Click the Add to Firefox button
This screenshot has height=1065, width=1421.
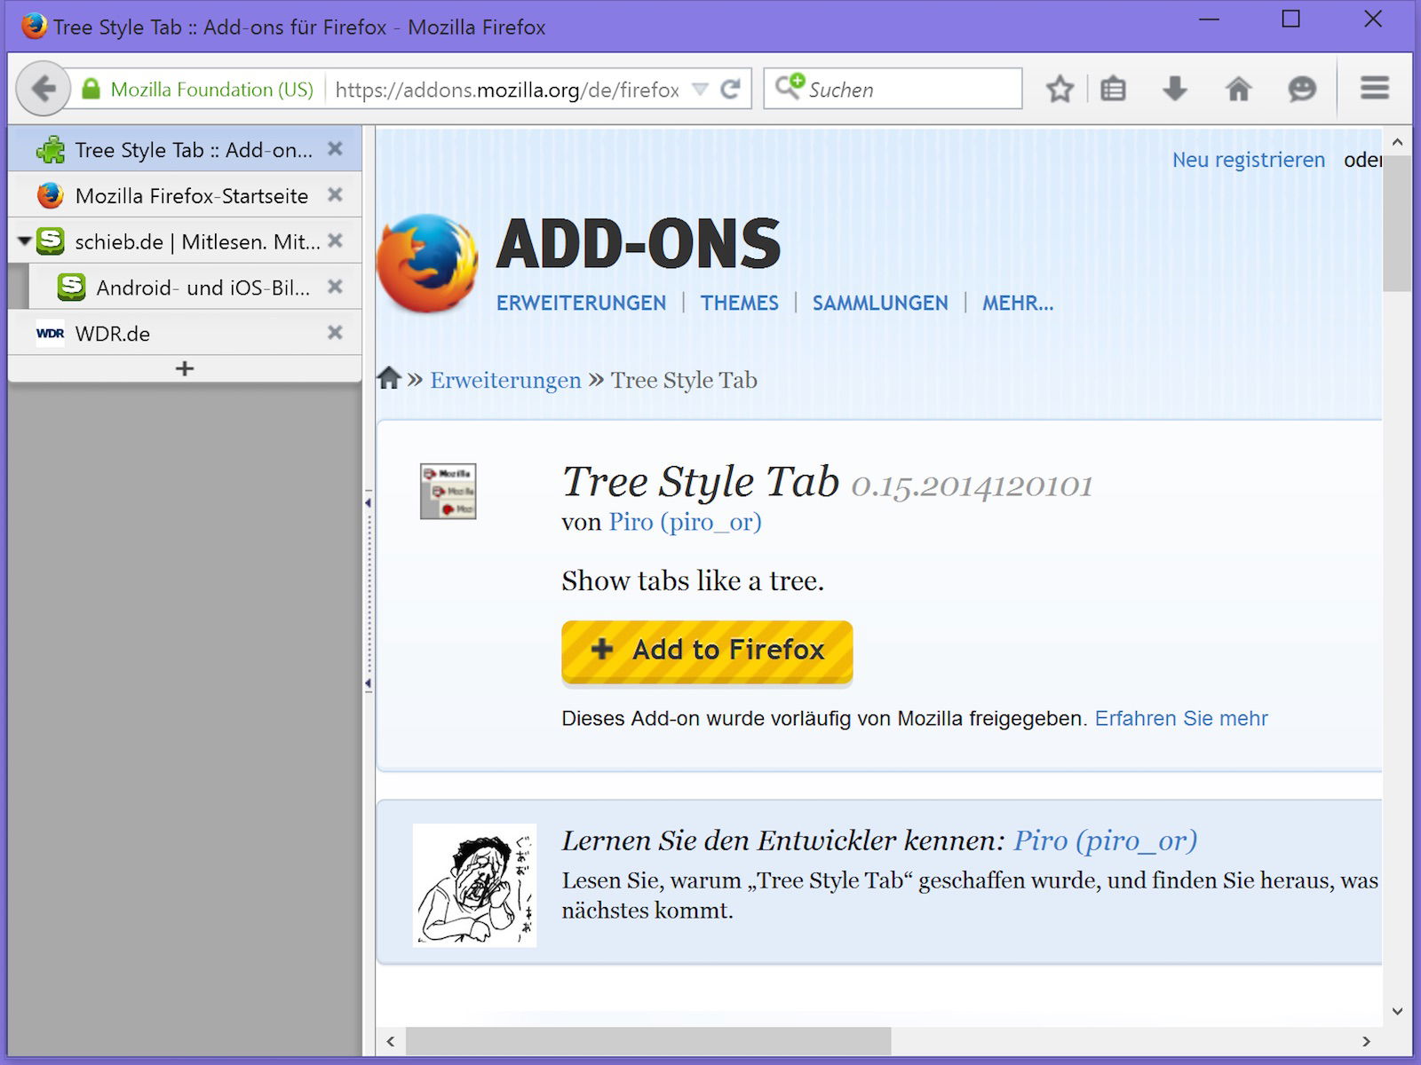707,652
